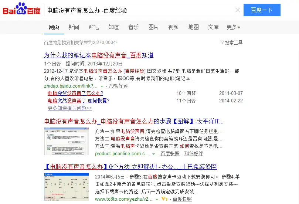
Task: Open the 视频 tab
Action: click(x=173, y=27)
